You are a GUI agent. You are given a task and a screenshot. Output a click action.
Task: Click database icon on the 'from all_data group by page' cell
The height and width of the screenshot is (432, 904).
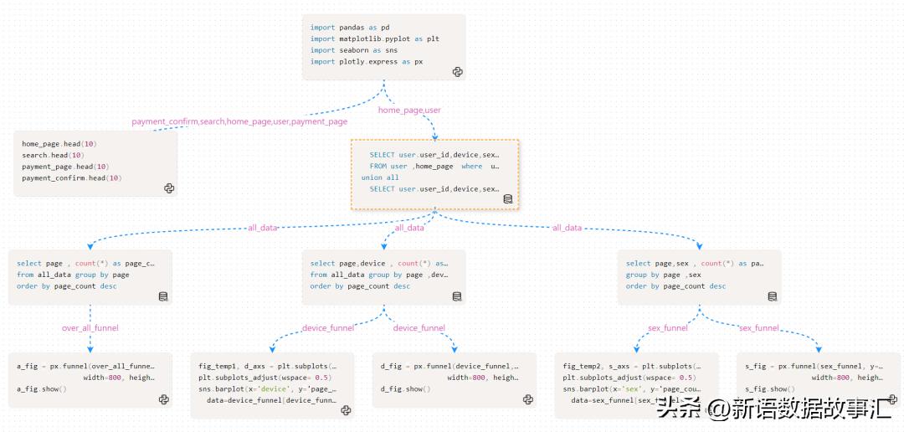tap(163, 296)
